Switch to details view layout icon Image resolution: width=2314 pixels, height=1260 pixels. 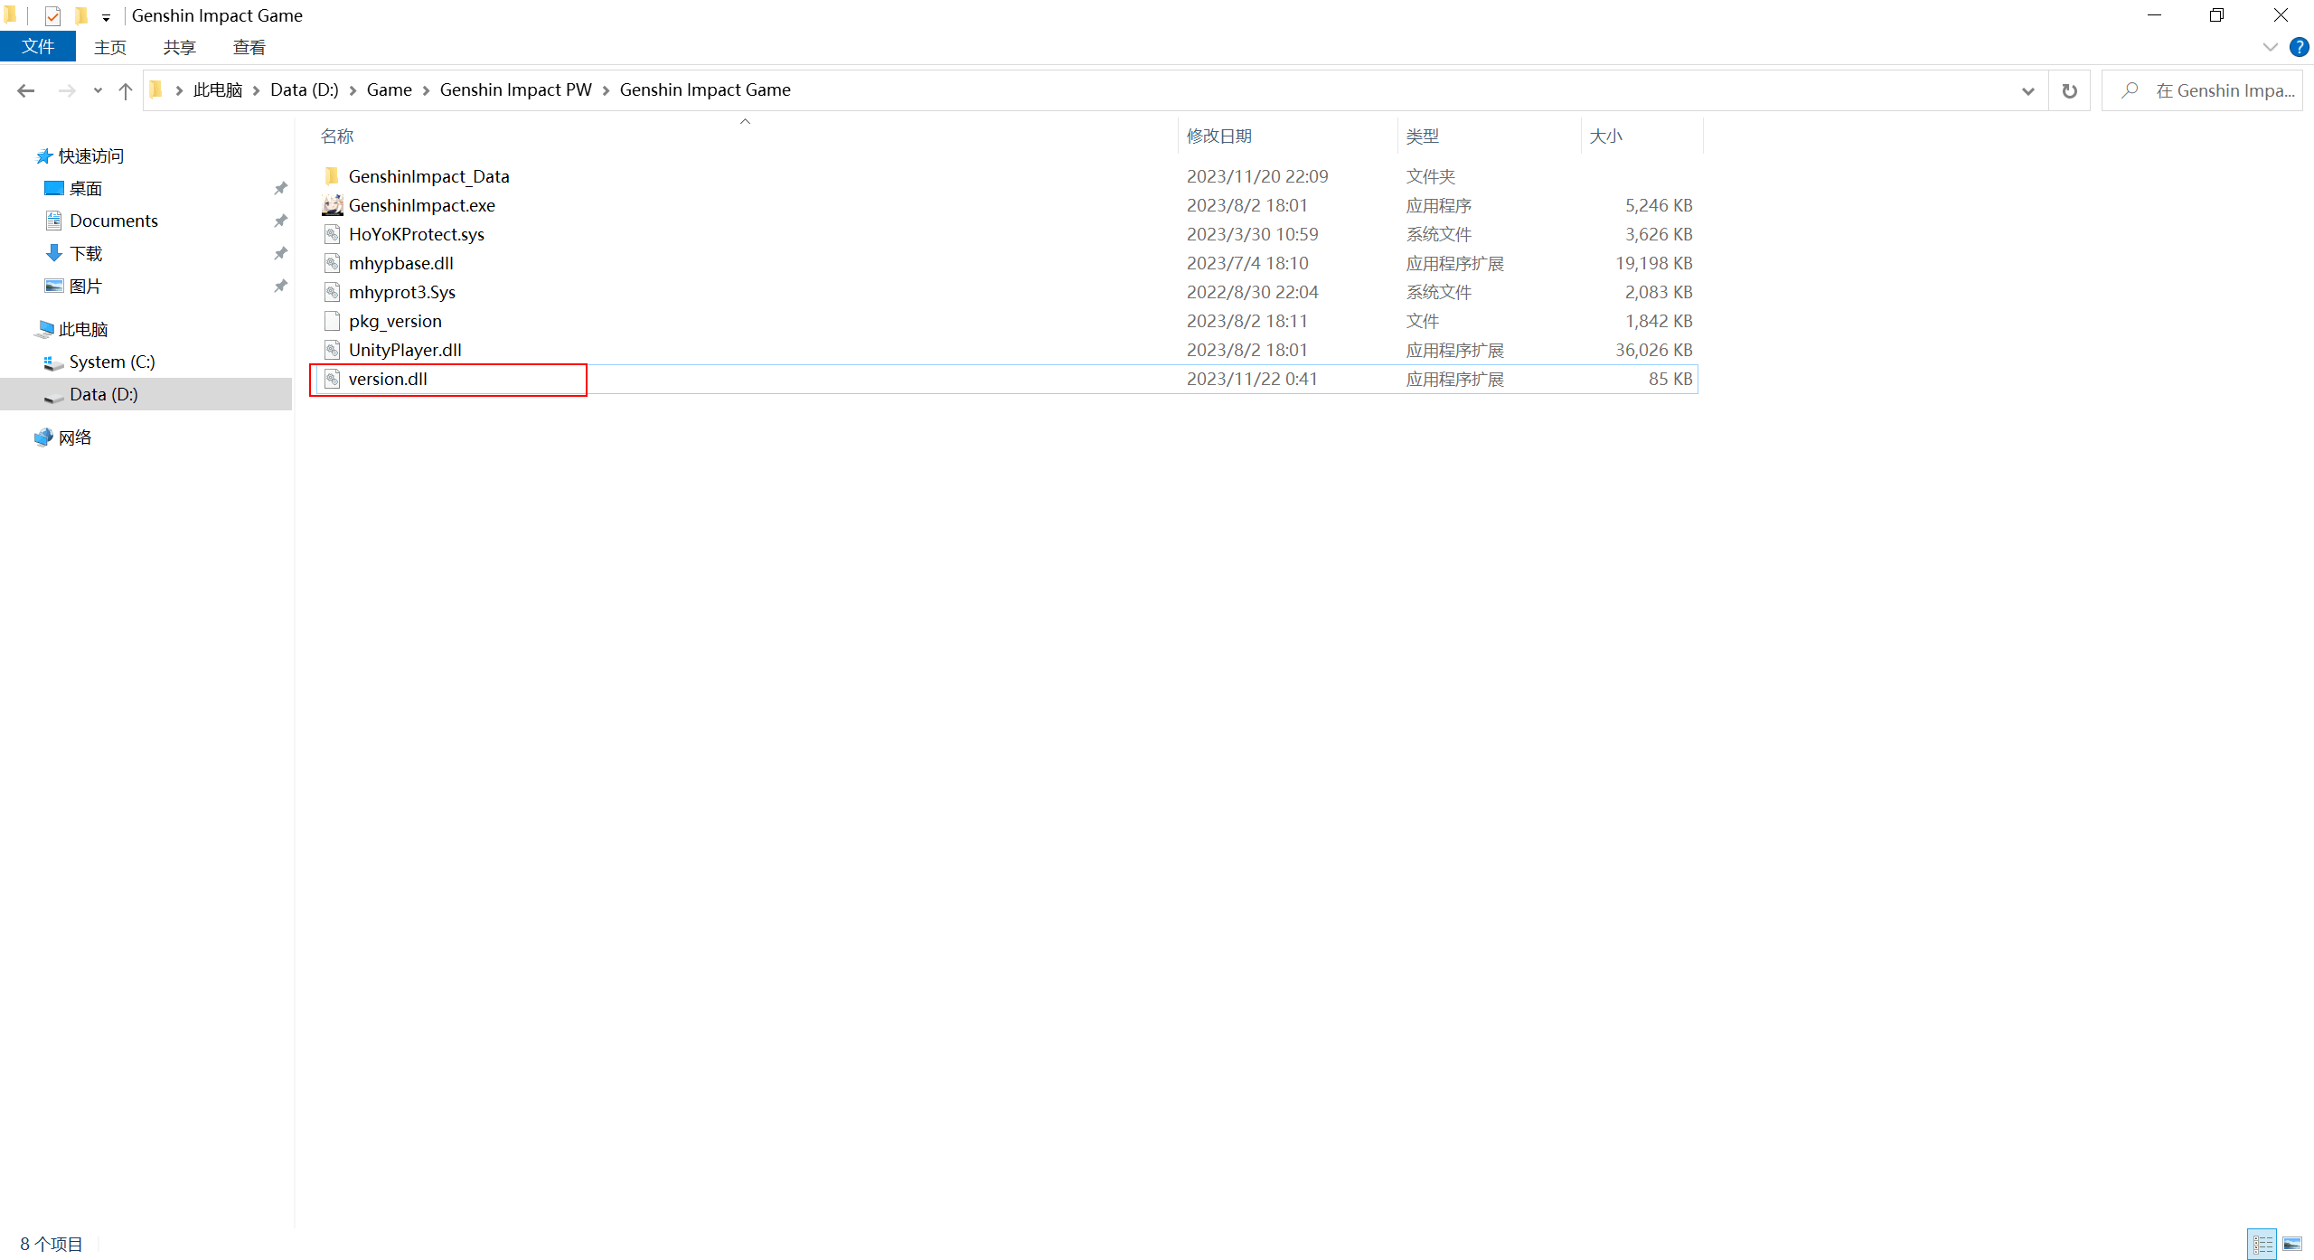point(2262,1244)
